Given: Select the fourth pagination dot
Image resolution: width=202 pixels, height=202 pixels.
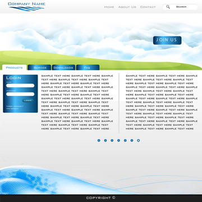Looking at the screenshot, I should (118, 140).
